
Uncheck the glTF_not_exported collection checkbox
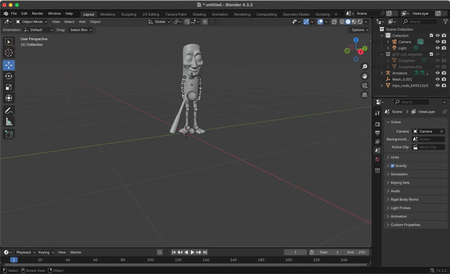tap(430, 54)
